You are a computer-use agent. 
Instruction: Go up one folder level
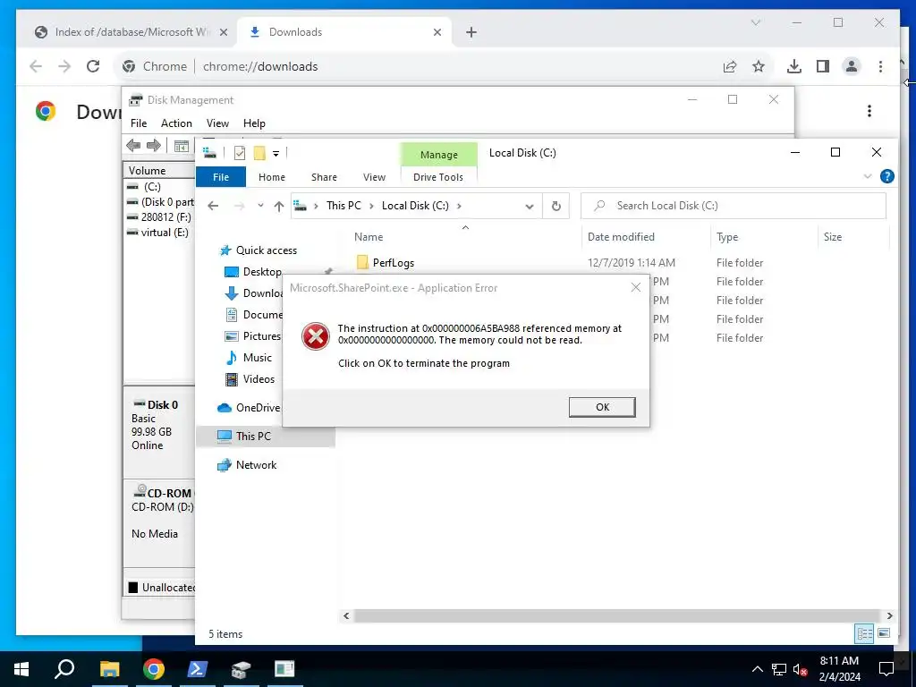pyautogui.click(x=279, y=206)
